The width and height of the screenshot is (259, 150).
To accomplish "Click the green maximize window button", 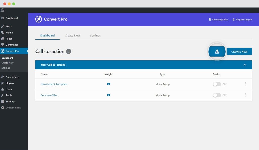I will (x=14, y=4).
